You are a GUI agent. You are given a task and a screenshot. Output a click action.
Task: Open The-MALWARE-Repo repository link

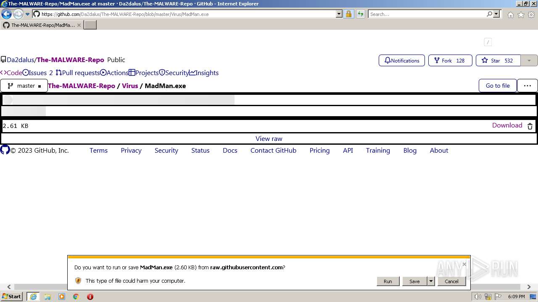point(70,60)
